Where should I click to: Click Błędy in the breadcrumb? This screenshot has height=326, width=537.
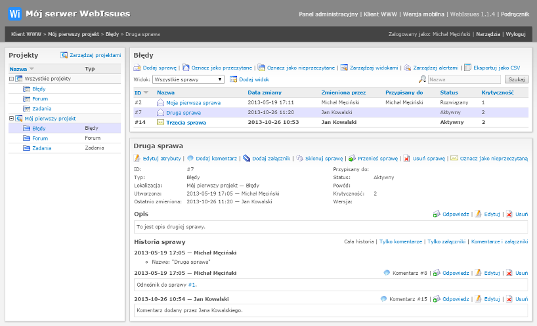pos(112,34)
